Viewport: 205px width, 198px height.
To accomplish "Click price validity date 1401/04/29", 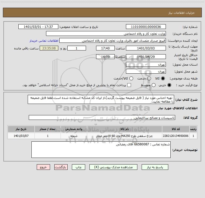I will pyautogui.click(x=146, y=57).
